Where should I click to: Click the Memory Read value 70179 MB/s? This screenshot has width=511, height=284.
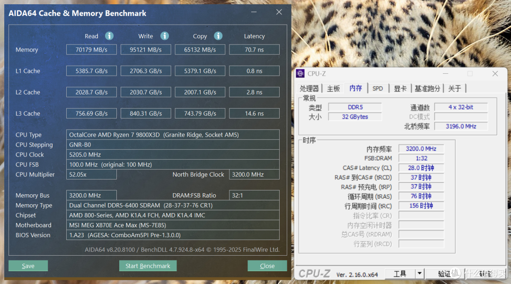coord(92,50)
